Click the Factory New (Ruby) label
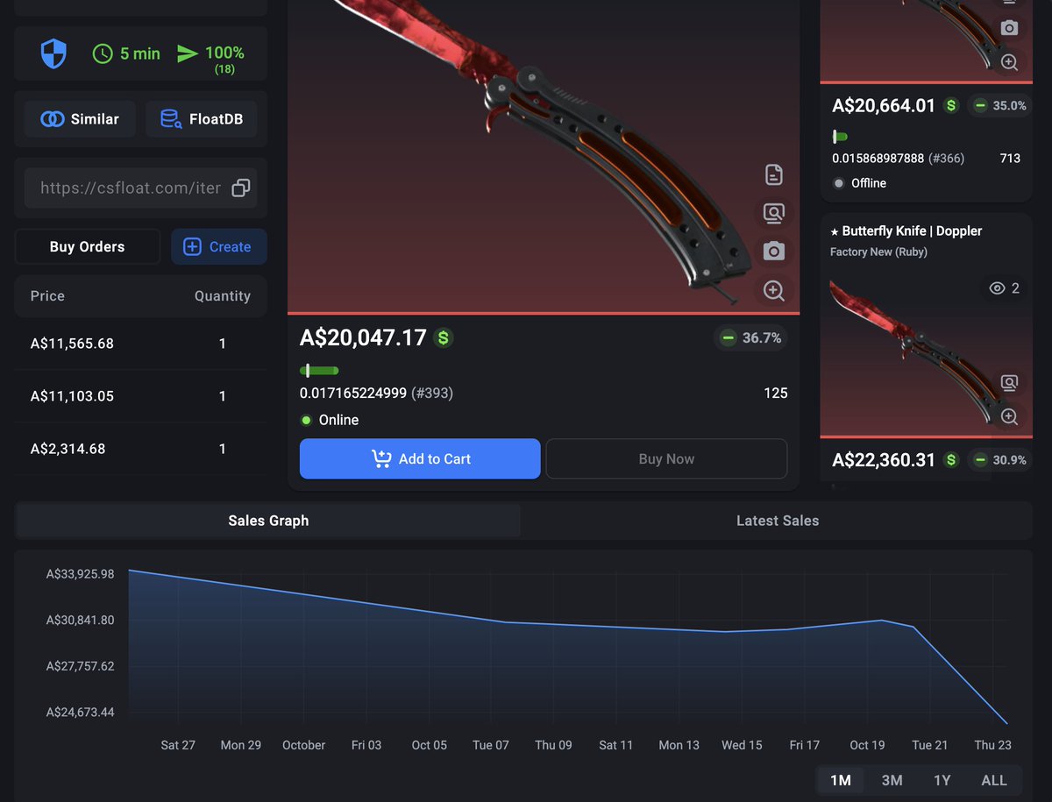Image resolution: width=1052 pixels, height=802 pixels. 878,252
